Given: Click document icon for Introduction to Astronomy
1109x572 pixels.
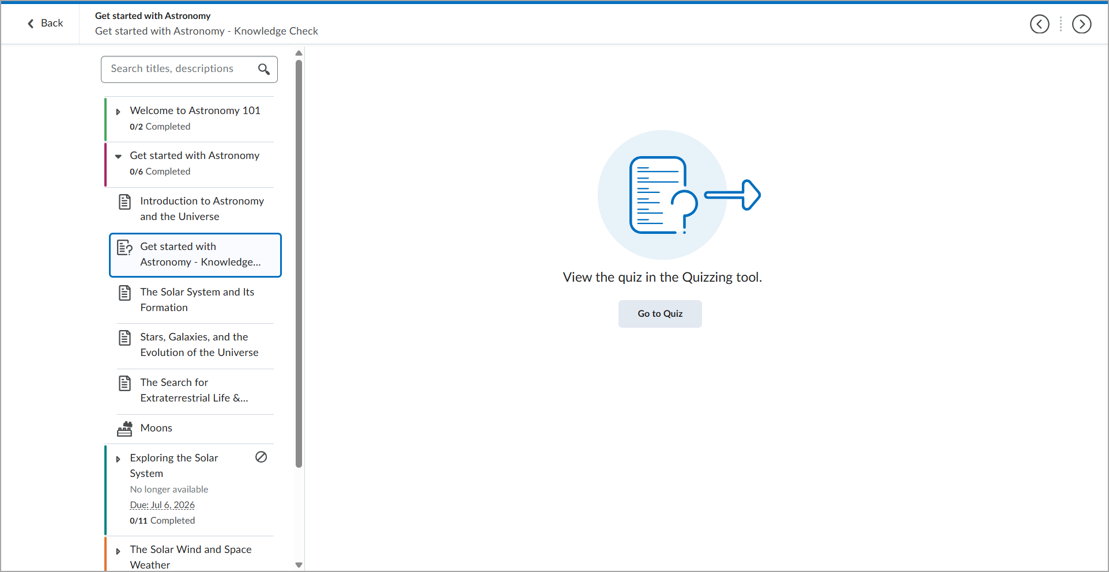Looking at the screenshot, I should pyautogui.click(x=125, y=202).
